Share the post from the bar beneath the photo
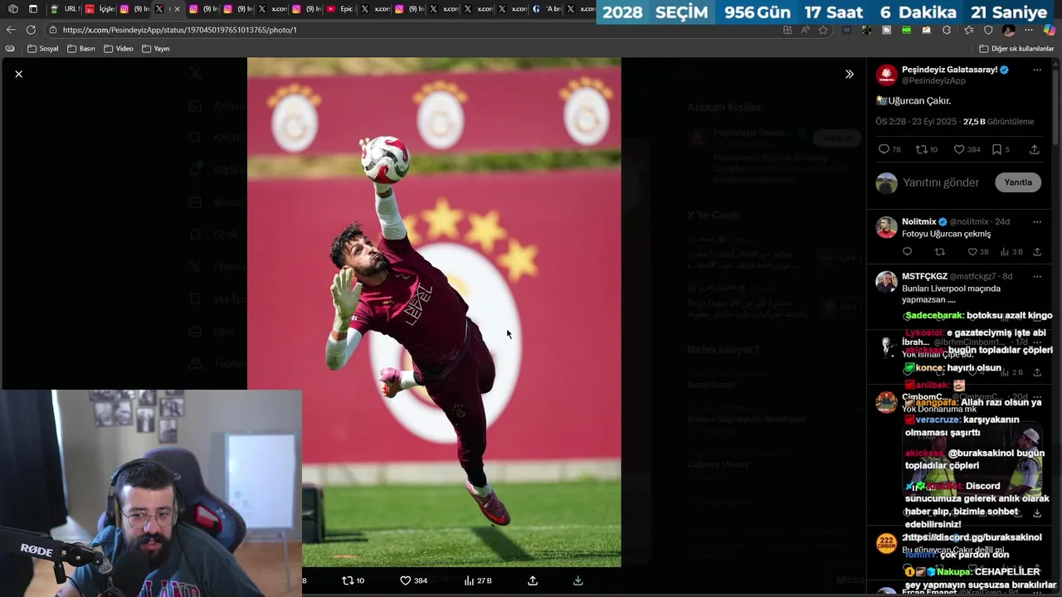The height and width of the screenshot is (597, 1062). tap(533, 580)
